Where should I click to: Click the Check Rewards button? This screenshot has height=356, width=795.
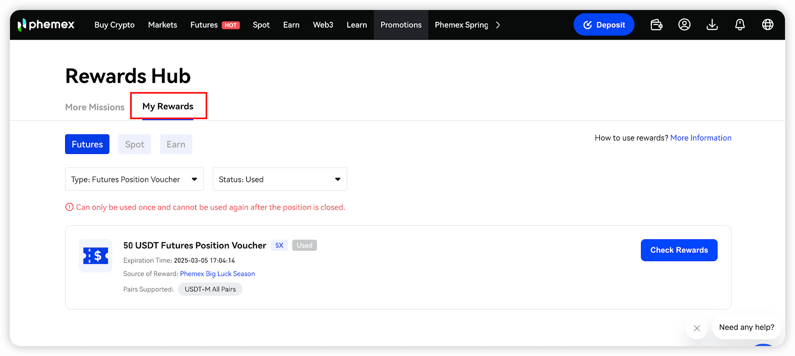pyautogui.click(x=679, y=250)
